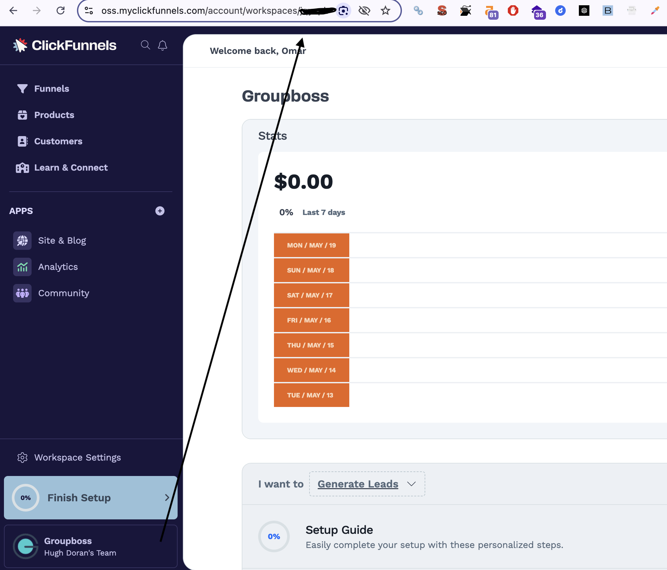Click the Setup Guide 0% progress circle
The height and width of the screenshot is (570, 667).
[274, 536]
